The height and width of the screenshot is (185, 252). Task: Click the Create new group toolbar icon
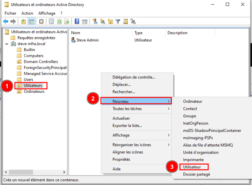point(102,22)
